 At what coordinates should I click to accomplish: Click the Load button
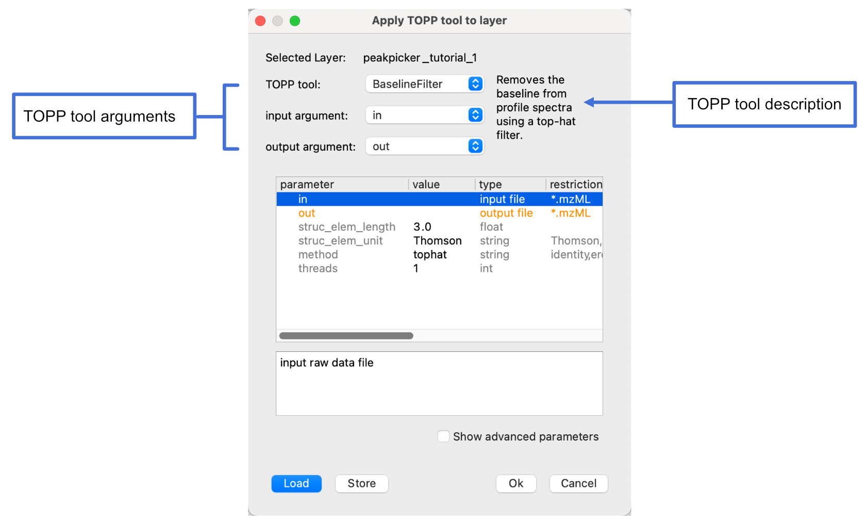[x=296, y=483]
